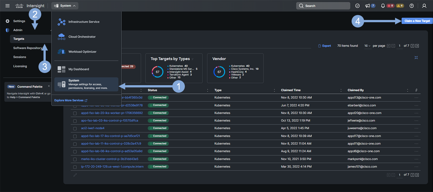Select the apo-fso-lab-03-iks-control row checkbox
Screen dimensions: 433x192
(75, 121)
